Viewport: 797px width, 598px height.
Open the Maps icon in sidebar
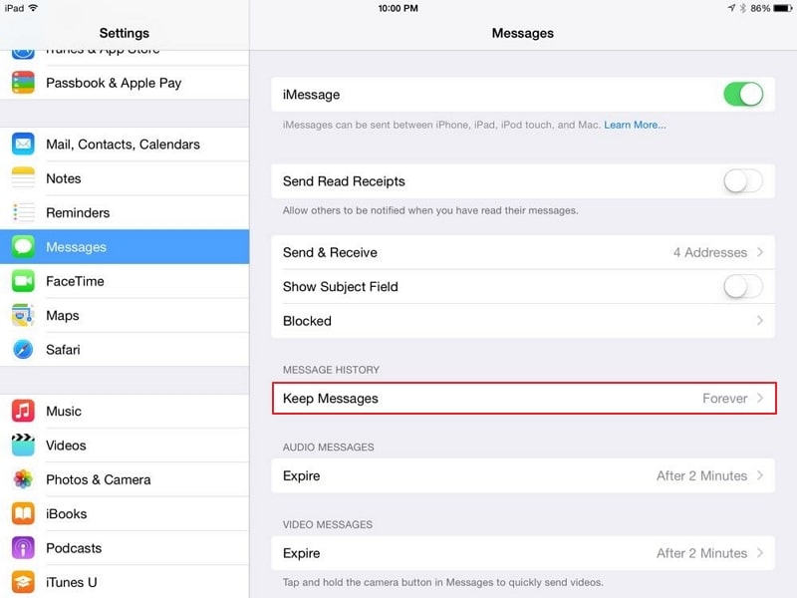tap(23, 315)
